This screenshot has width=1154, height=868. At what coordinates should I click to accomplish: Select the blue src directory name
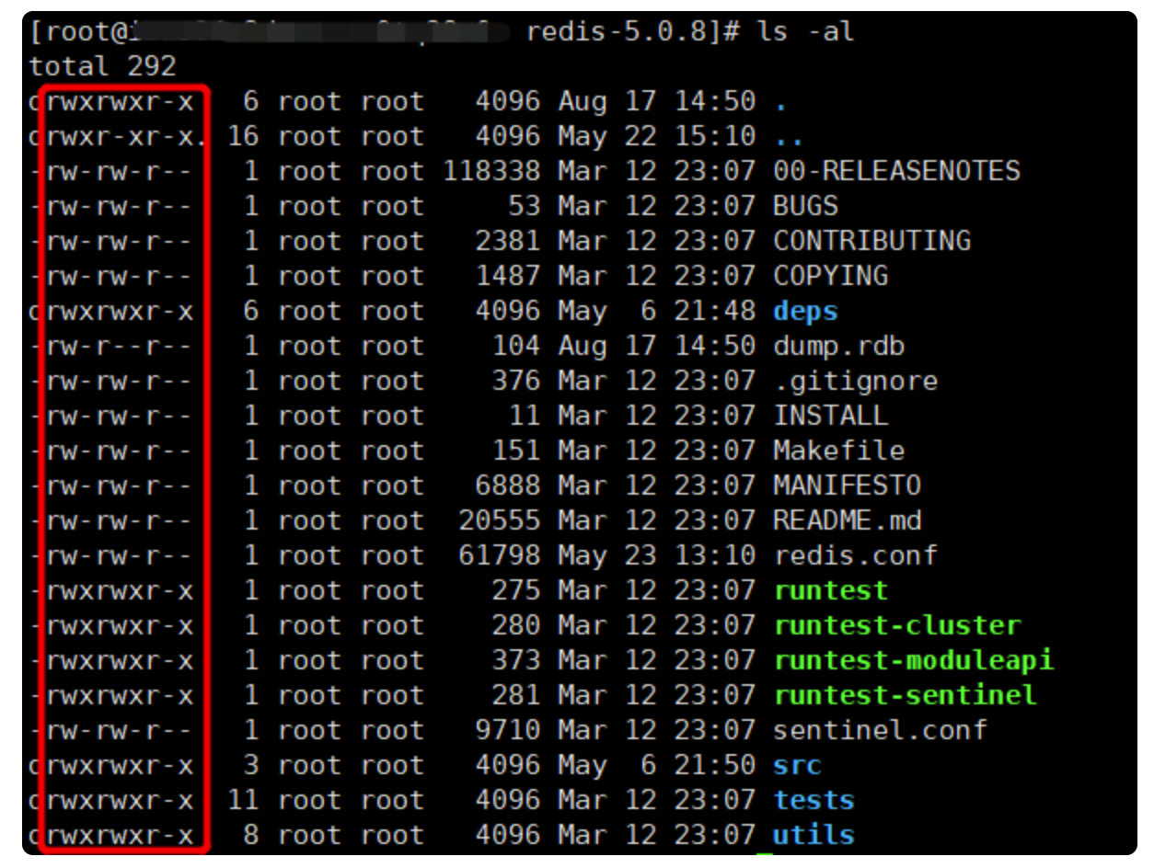pos(797,765)
